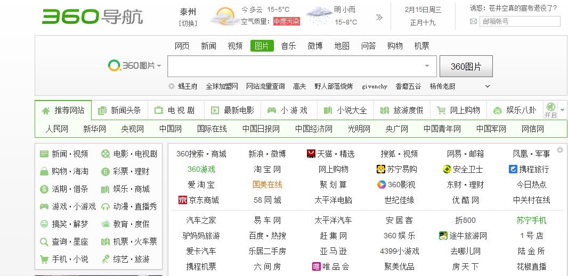Click the film reel icon beside 电影·电视剧

click(x=106, y=154)
